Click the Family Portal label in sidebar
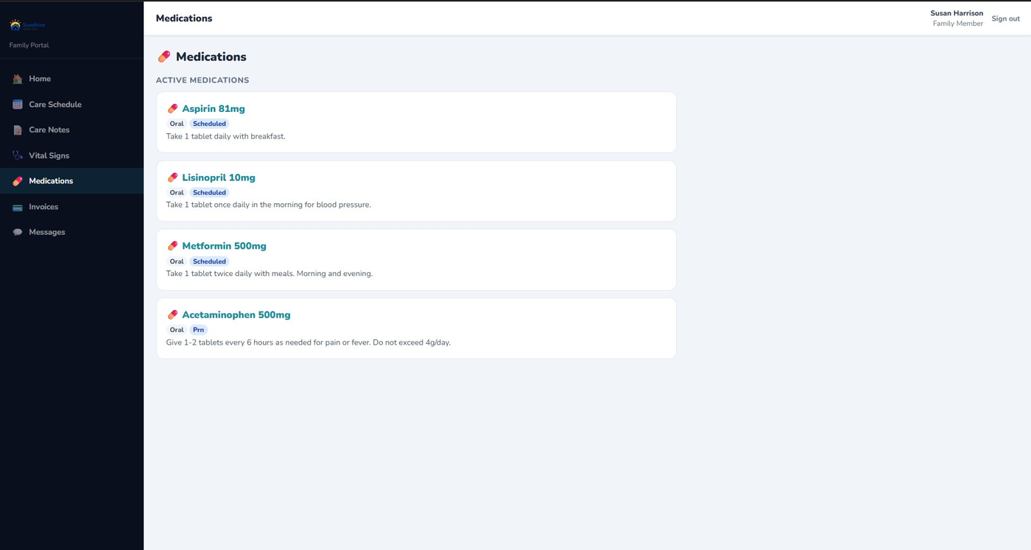The height and width of the screenshot is (550, 1031). pos(29,46)
